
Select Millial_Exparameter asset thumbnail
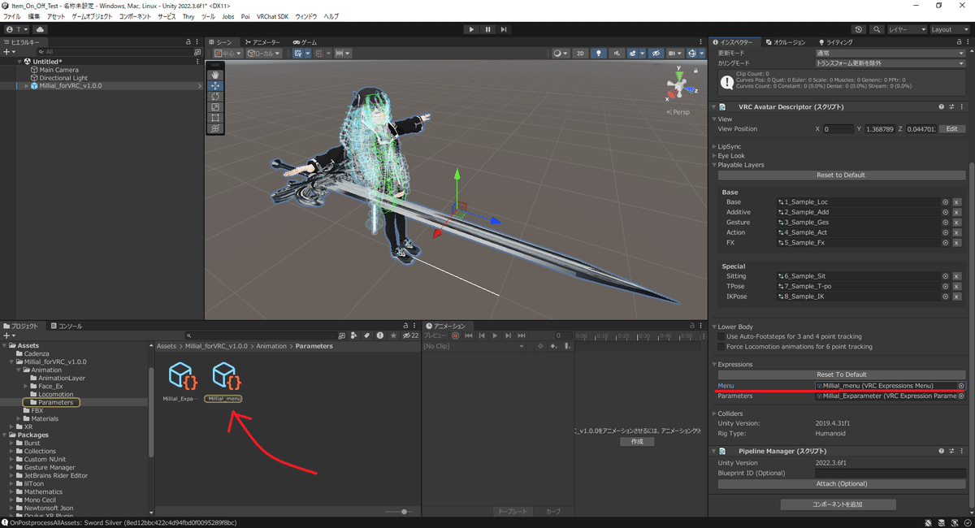(x=180, y=375)
